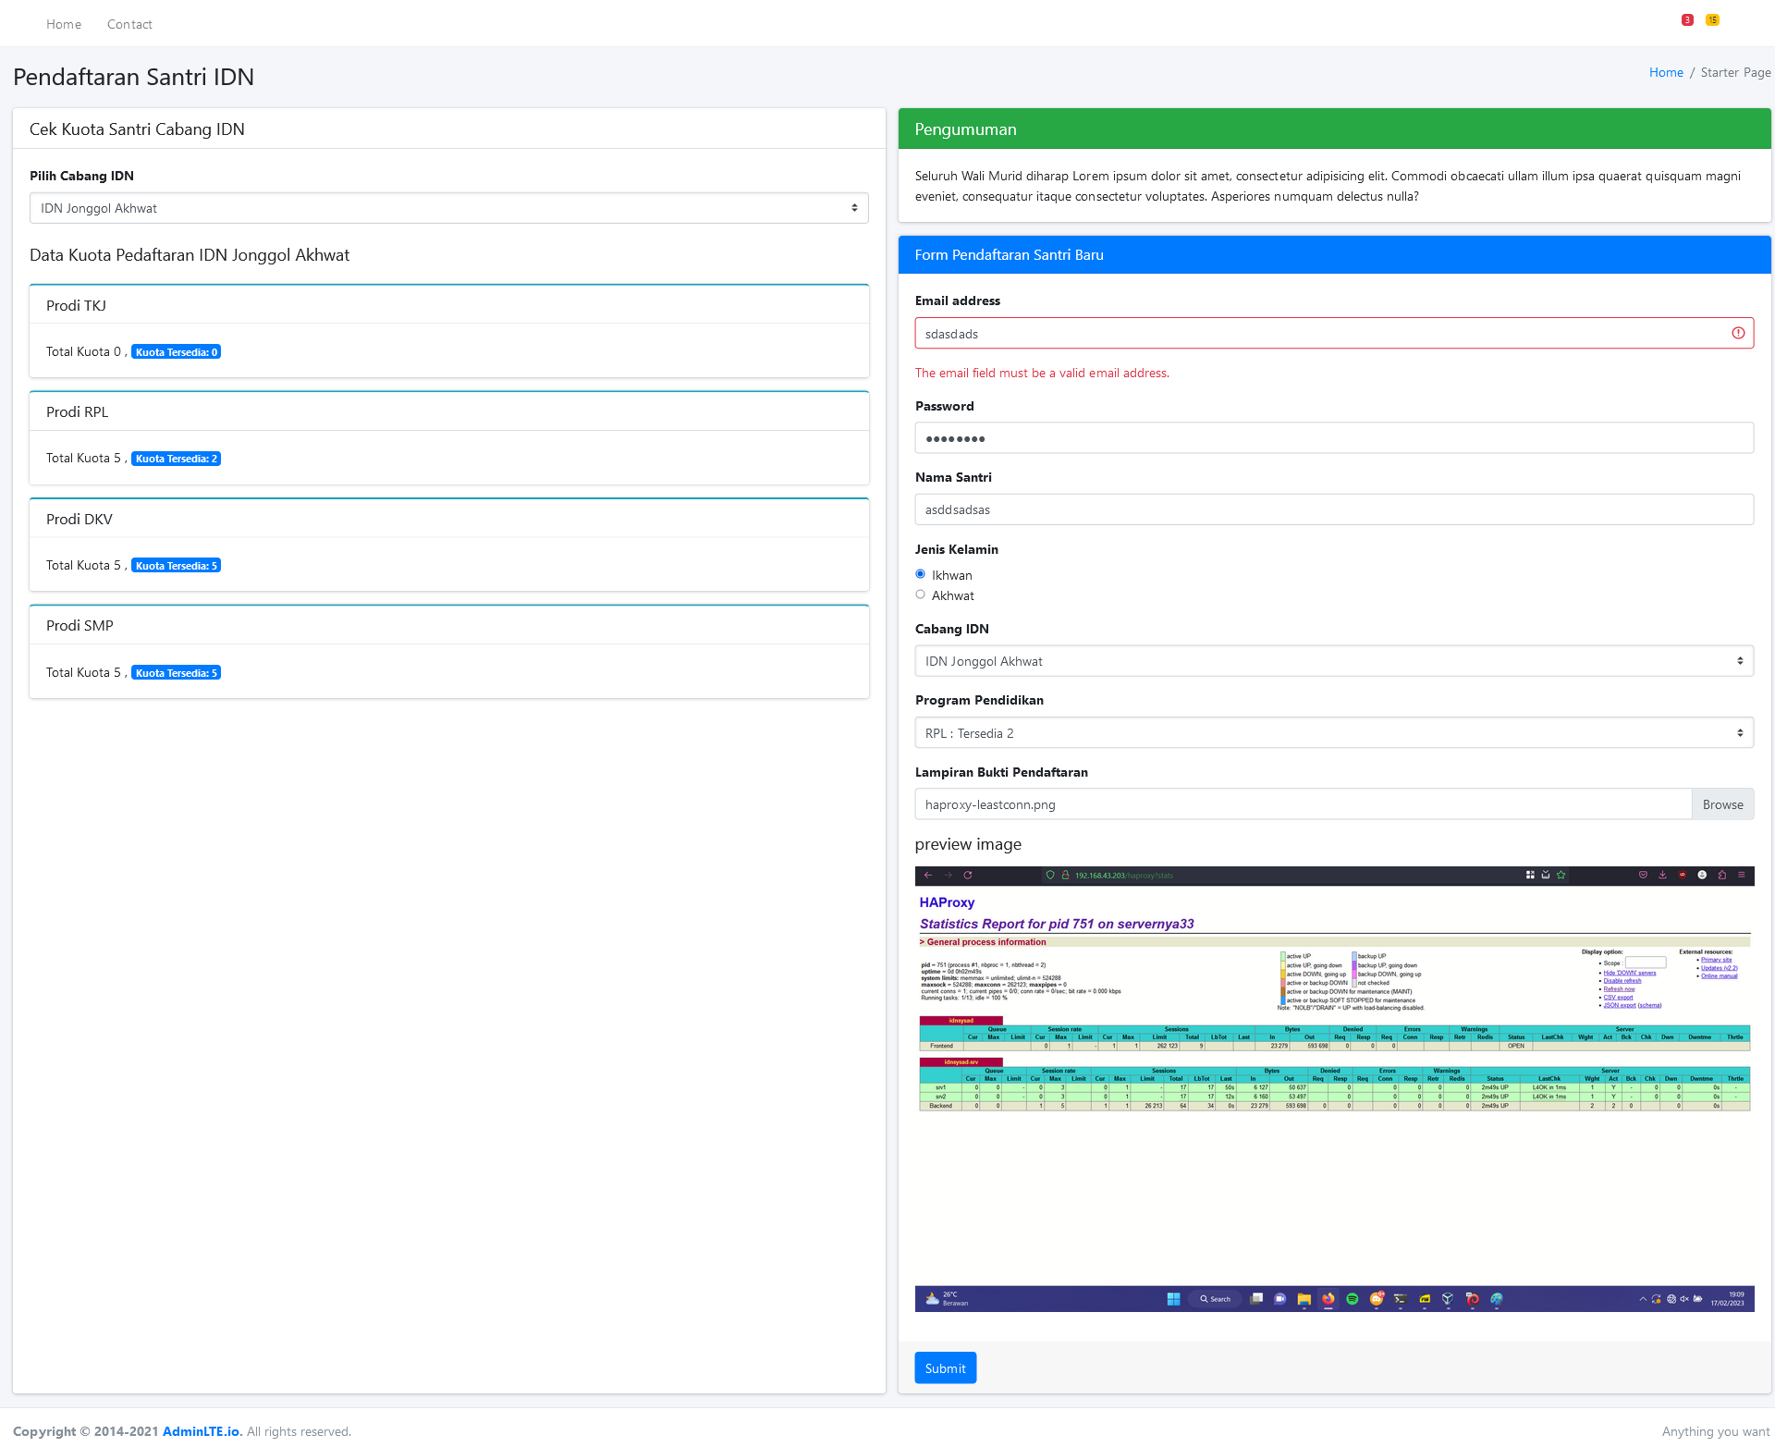Select the Akhwat radio button
Screen dimensions: 1775x1447
(x=920, y=595)
